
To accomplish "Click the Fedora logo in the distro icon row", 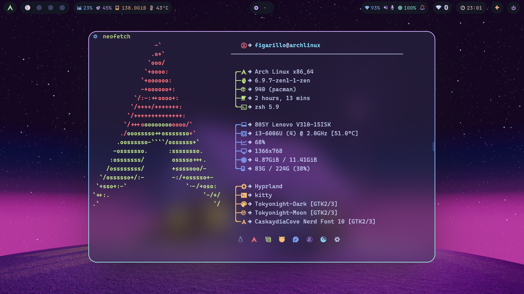I will click(296, 239).
